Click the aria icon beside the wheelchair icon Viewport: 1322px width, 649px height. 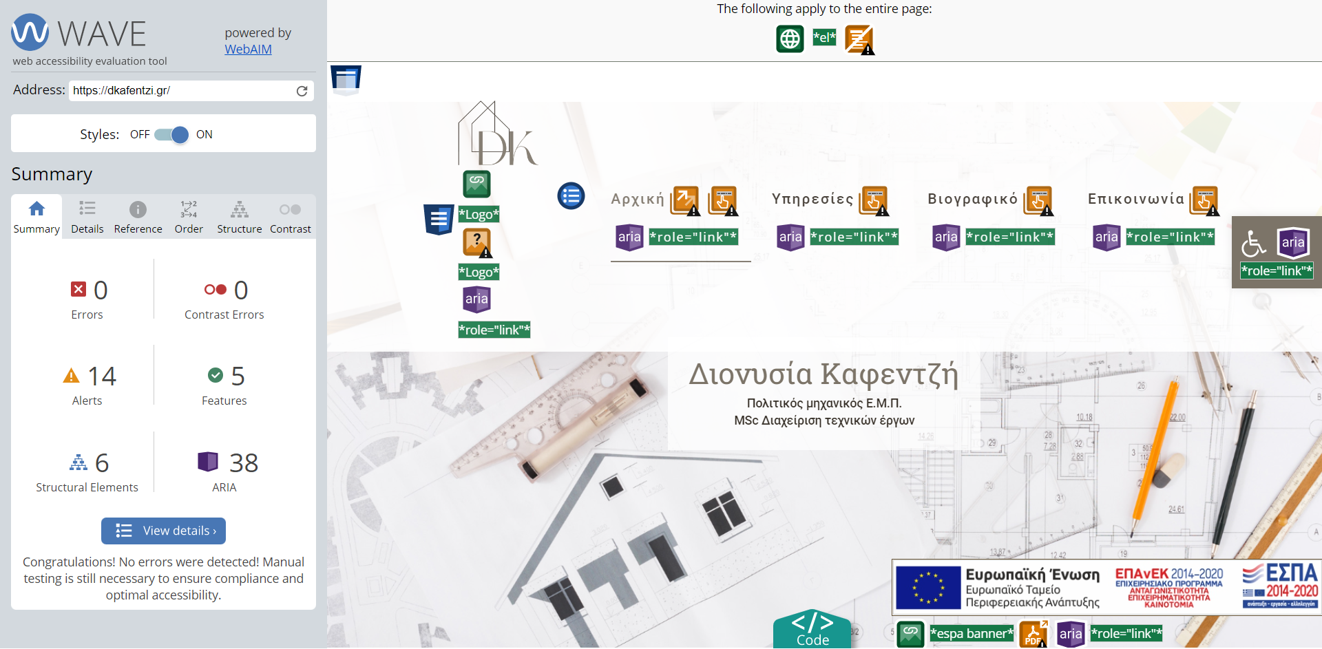click(1293, 242)
